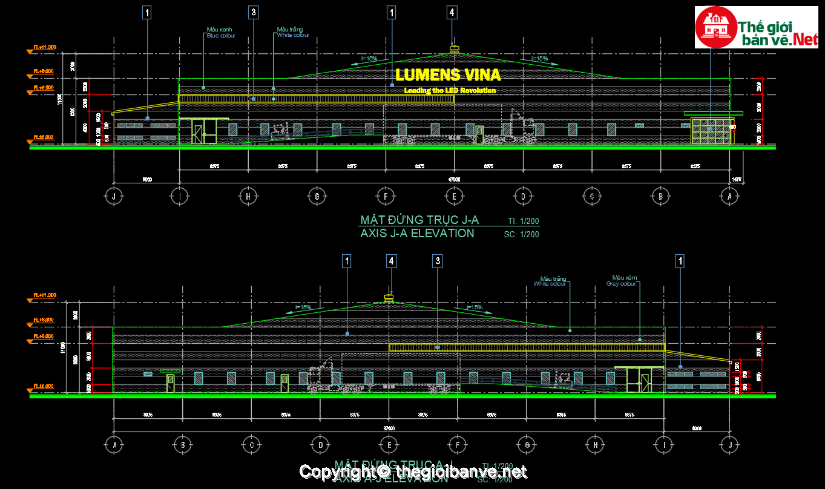
Task: Click grid bubble B of J-A elevation
Action: coord(660,196)
